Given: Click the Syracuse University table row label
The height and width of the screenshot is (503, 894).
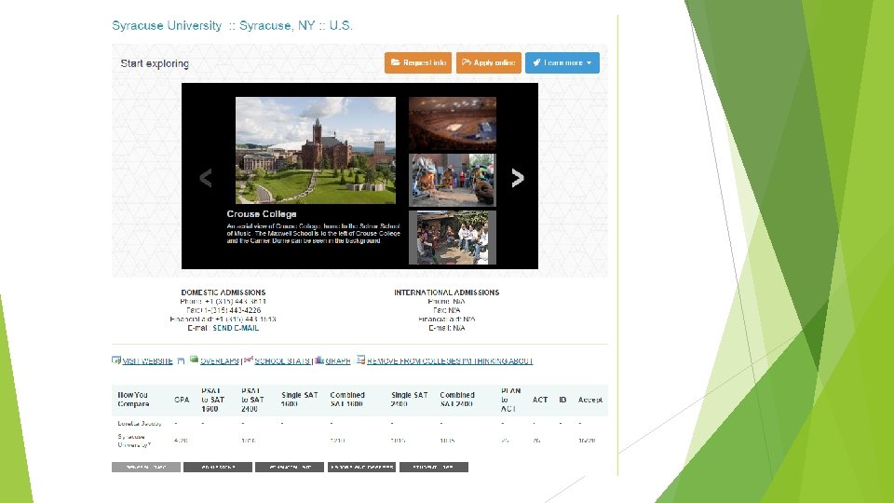Looking at the screenshot, I should point(134,441).
